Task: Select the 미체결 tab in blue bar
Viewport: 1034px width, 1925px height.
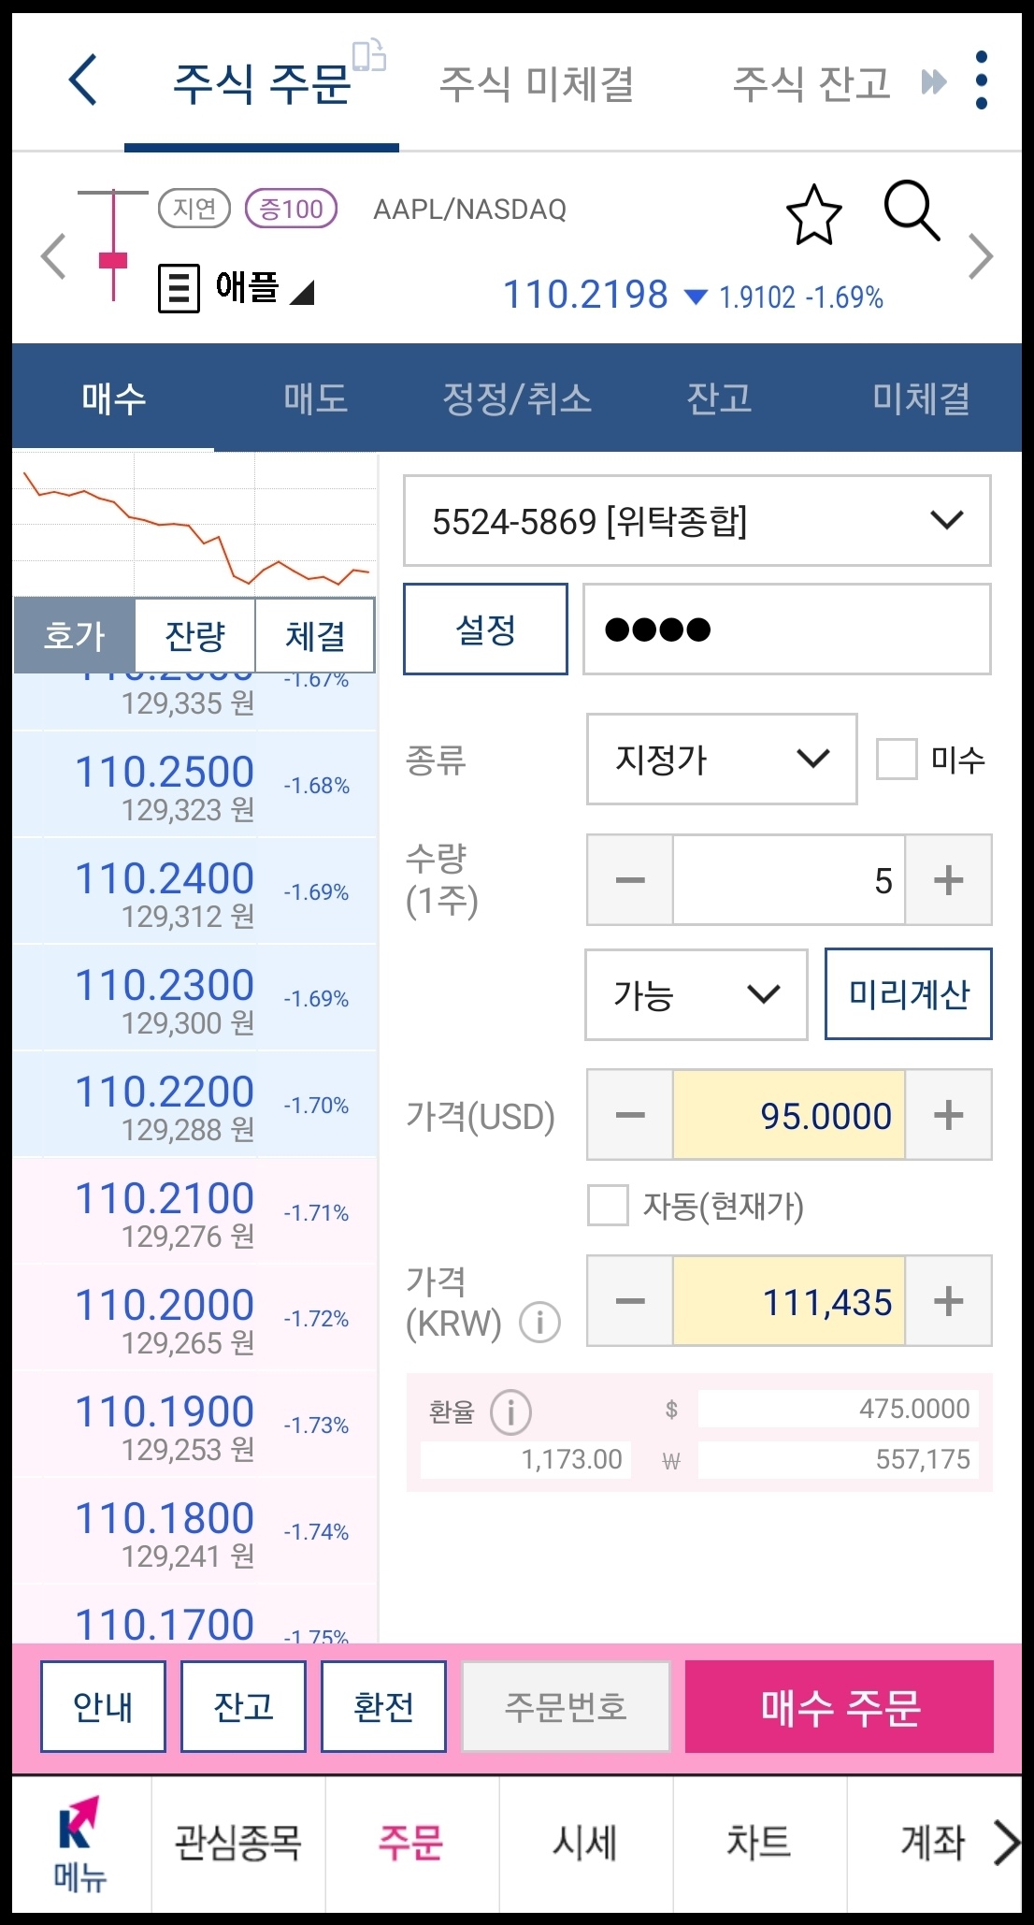Action: (x=922, y=398)
